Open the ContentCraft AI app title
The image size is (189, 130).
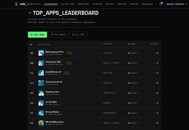(54, 82)
